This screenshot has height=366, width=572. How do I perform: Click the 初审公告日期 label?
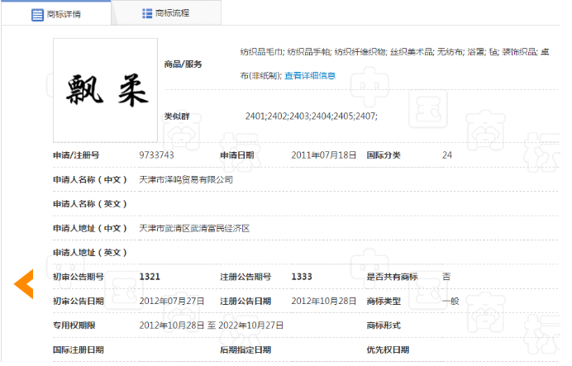coord(79,301)
